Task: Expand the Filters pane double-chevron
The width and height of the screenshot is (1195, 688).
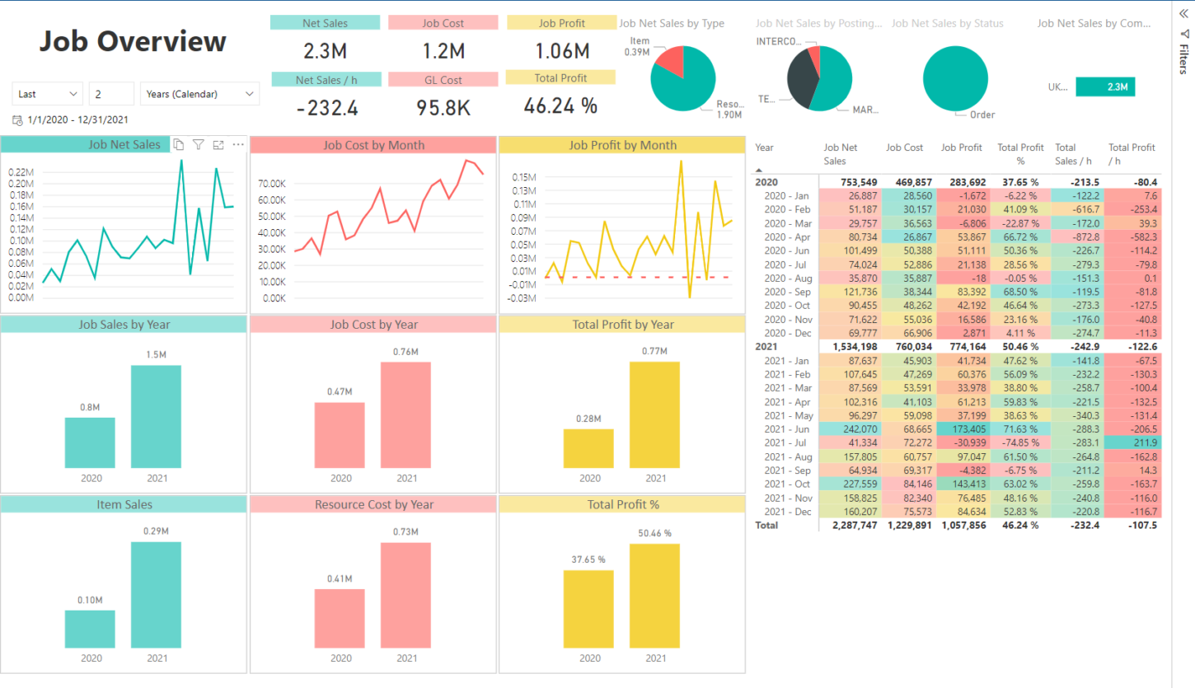Action: click(1184, 13)
